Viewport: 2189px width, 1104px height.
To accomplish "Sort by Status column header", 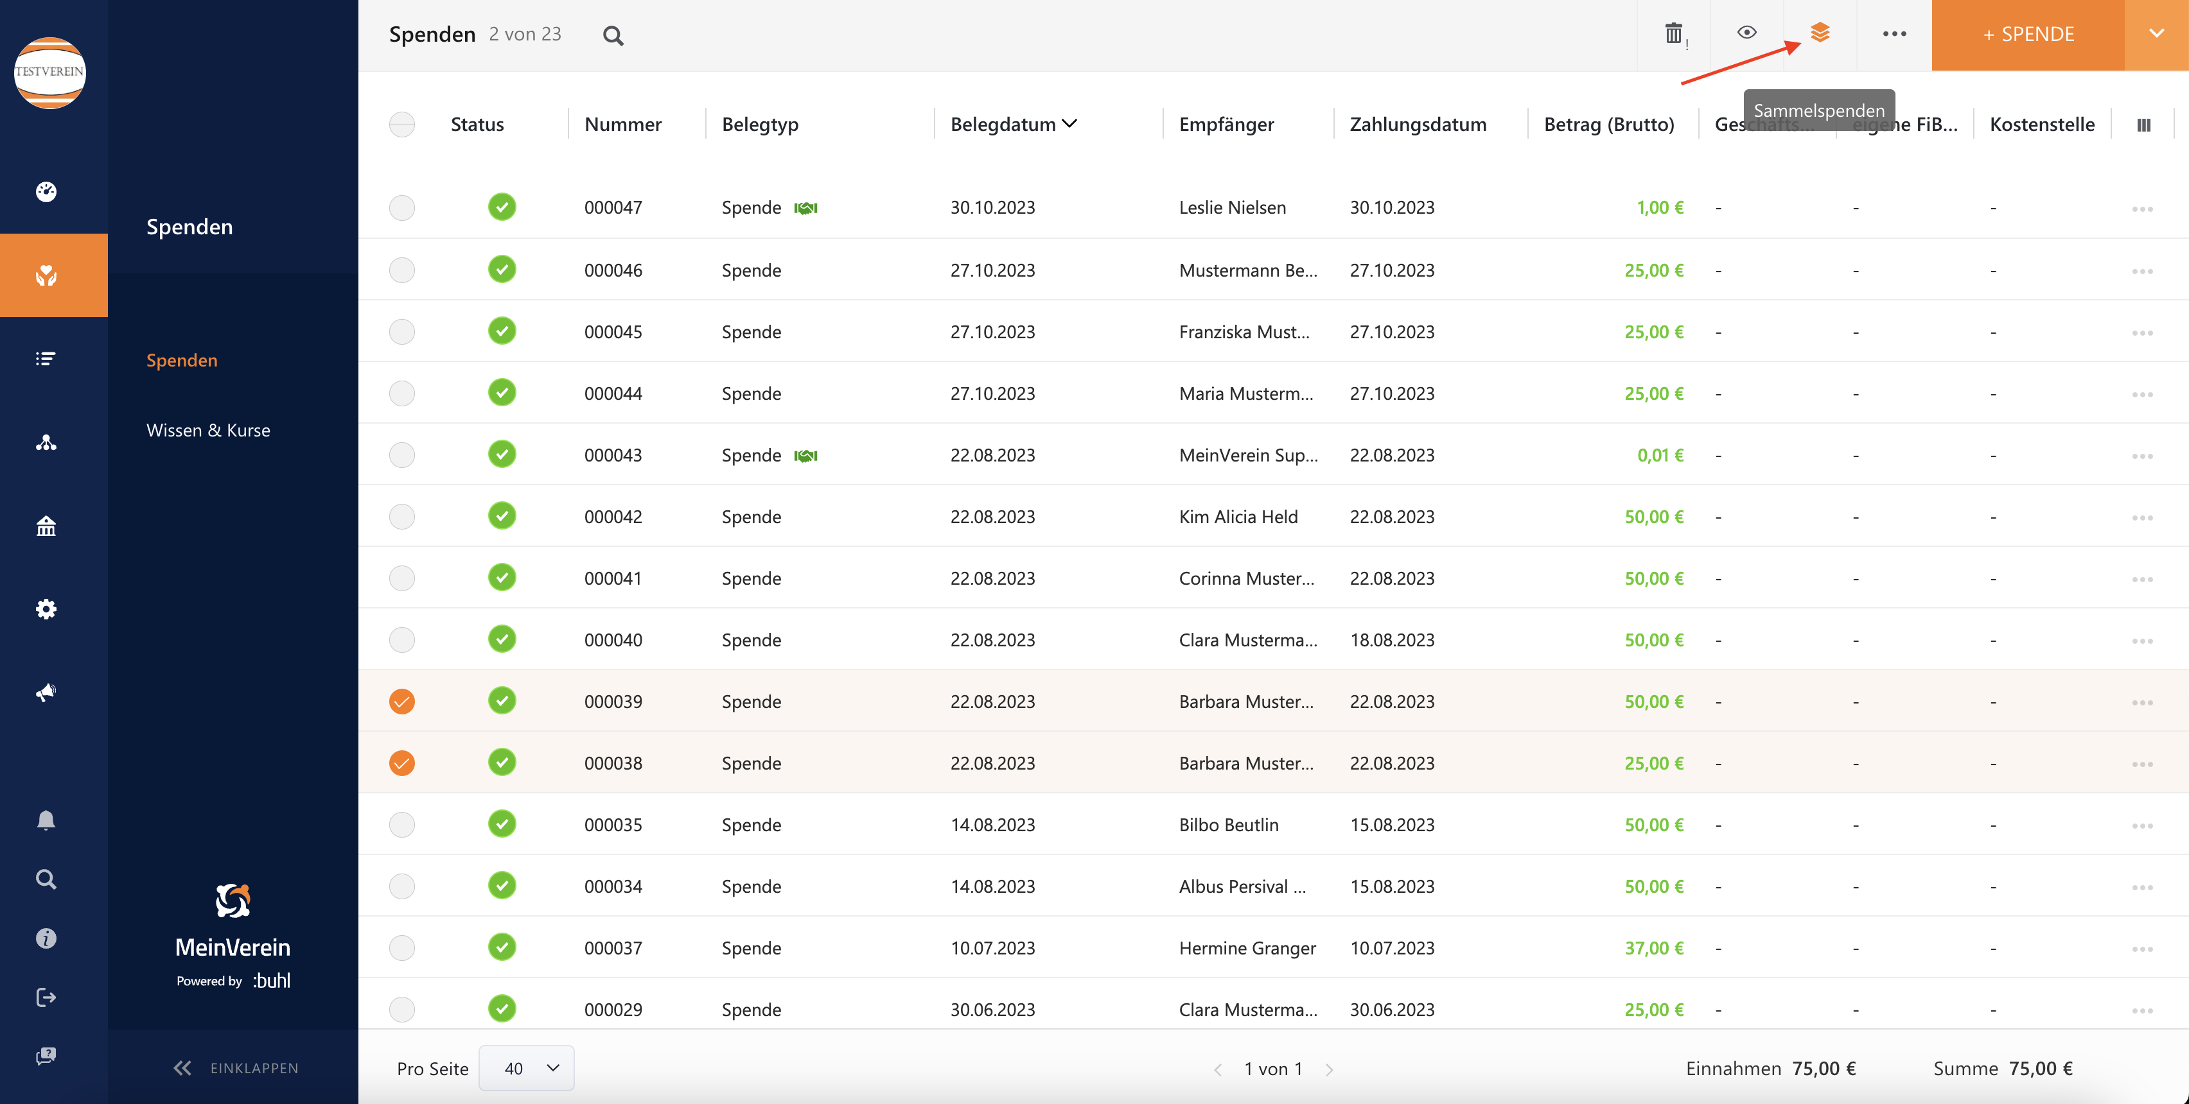I will (x=477, y=124).
